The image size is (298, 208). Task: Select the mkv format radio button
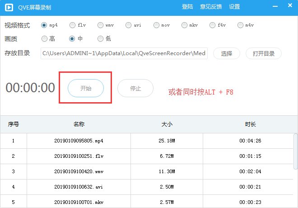(x=184, y=25)
